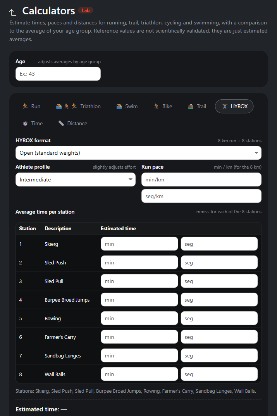Click the 'mm:ss for each of the 8 stations' hint

point(229,212)
